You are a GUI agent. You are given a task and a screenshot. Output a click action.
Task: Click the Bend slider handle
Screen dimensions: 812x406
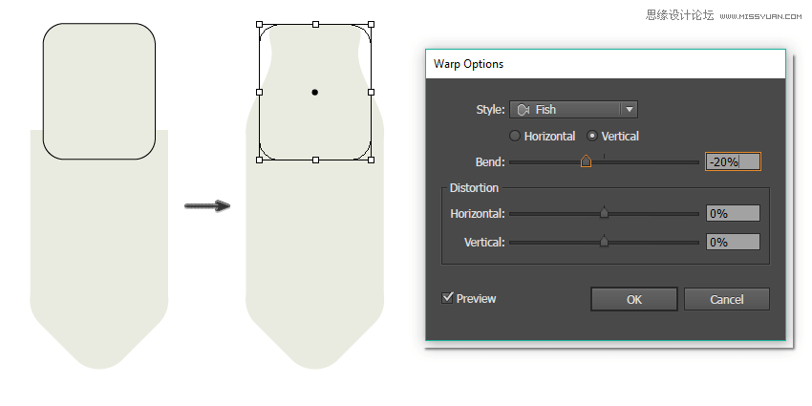[x=586, y=162]
